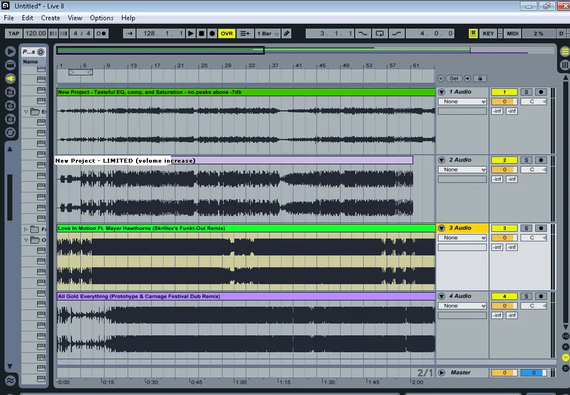Viewport: 570px width, 395px height.
Task: Toggle track activator 4 on 4 Audio
Action: click(504, 296)
